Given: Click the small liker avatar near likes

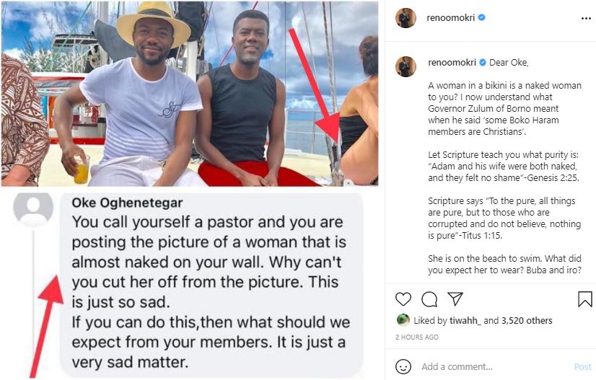Looking at the screenshot, I should click(x=403, y=320).
